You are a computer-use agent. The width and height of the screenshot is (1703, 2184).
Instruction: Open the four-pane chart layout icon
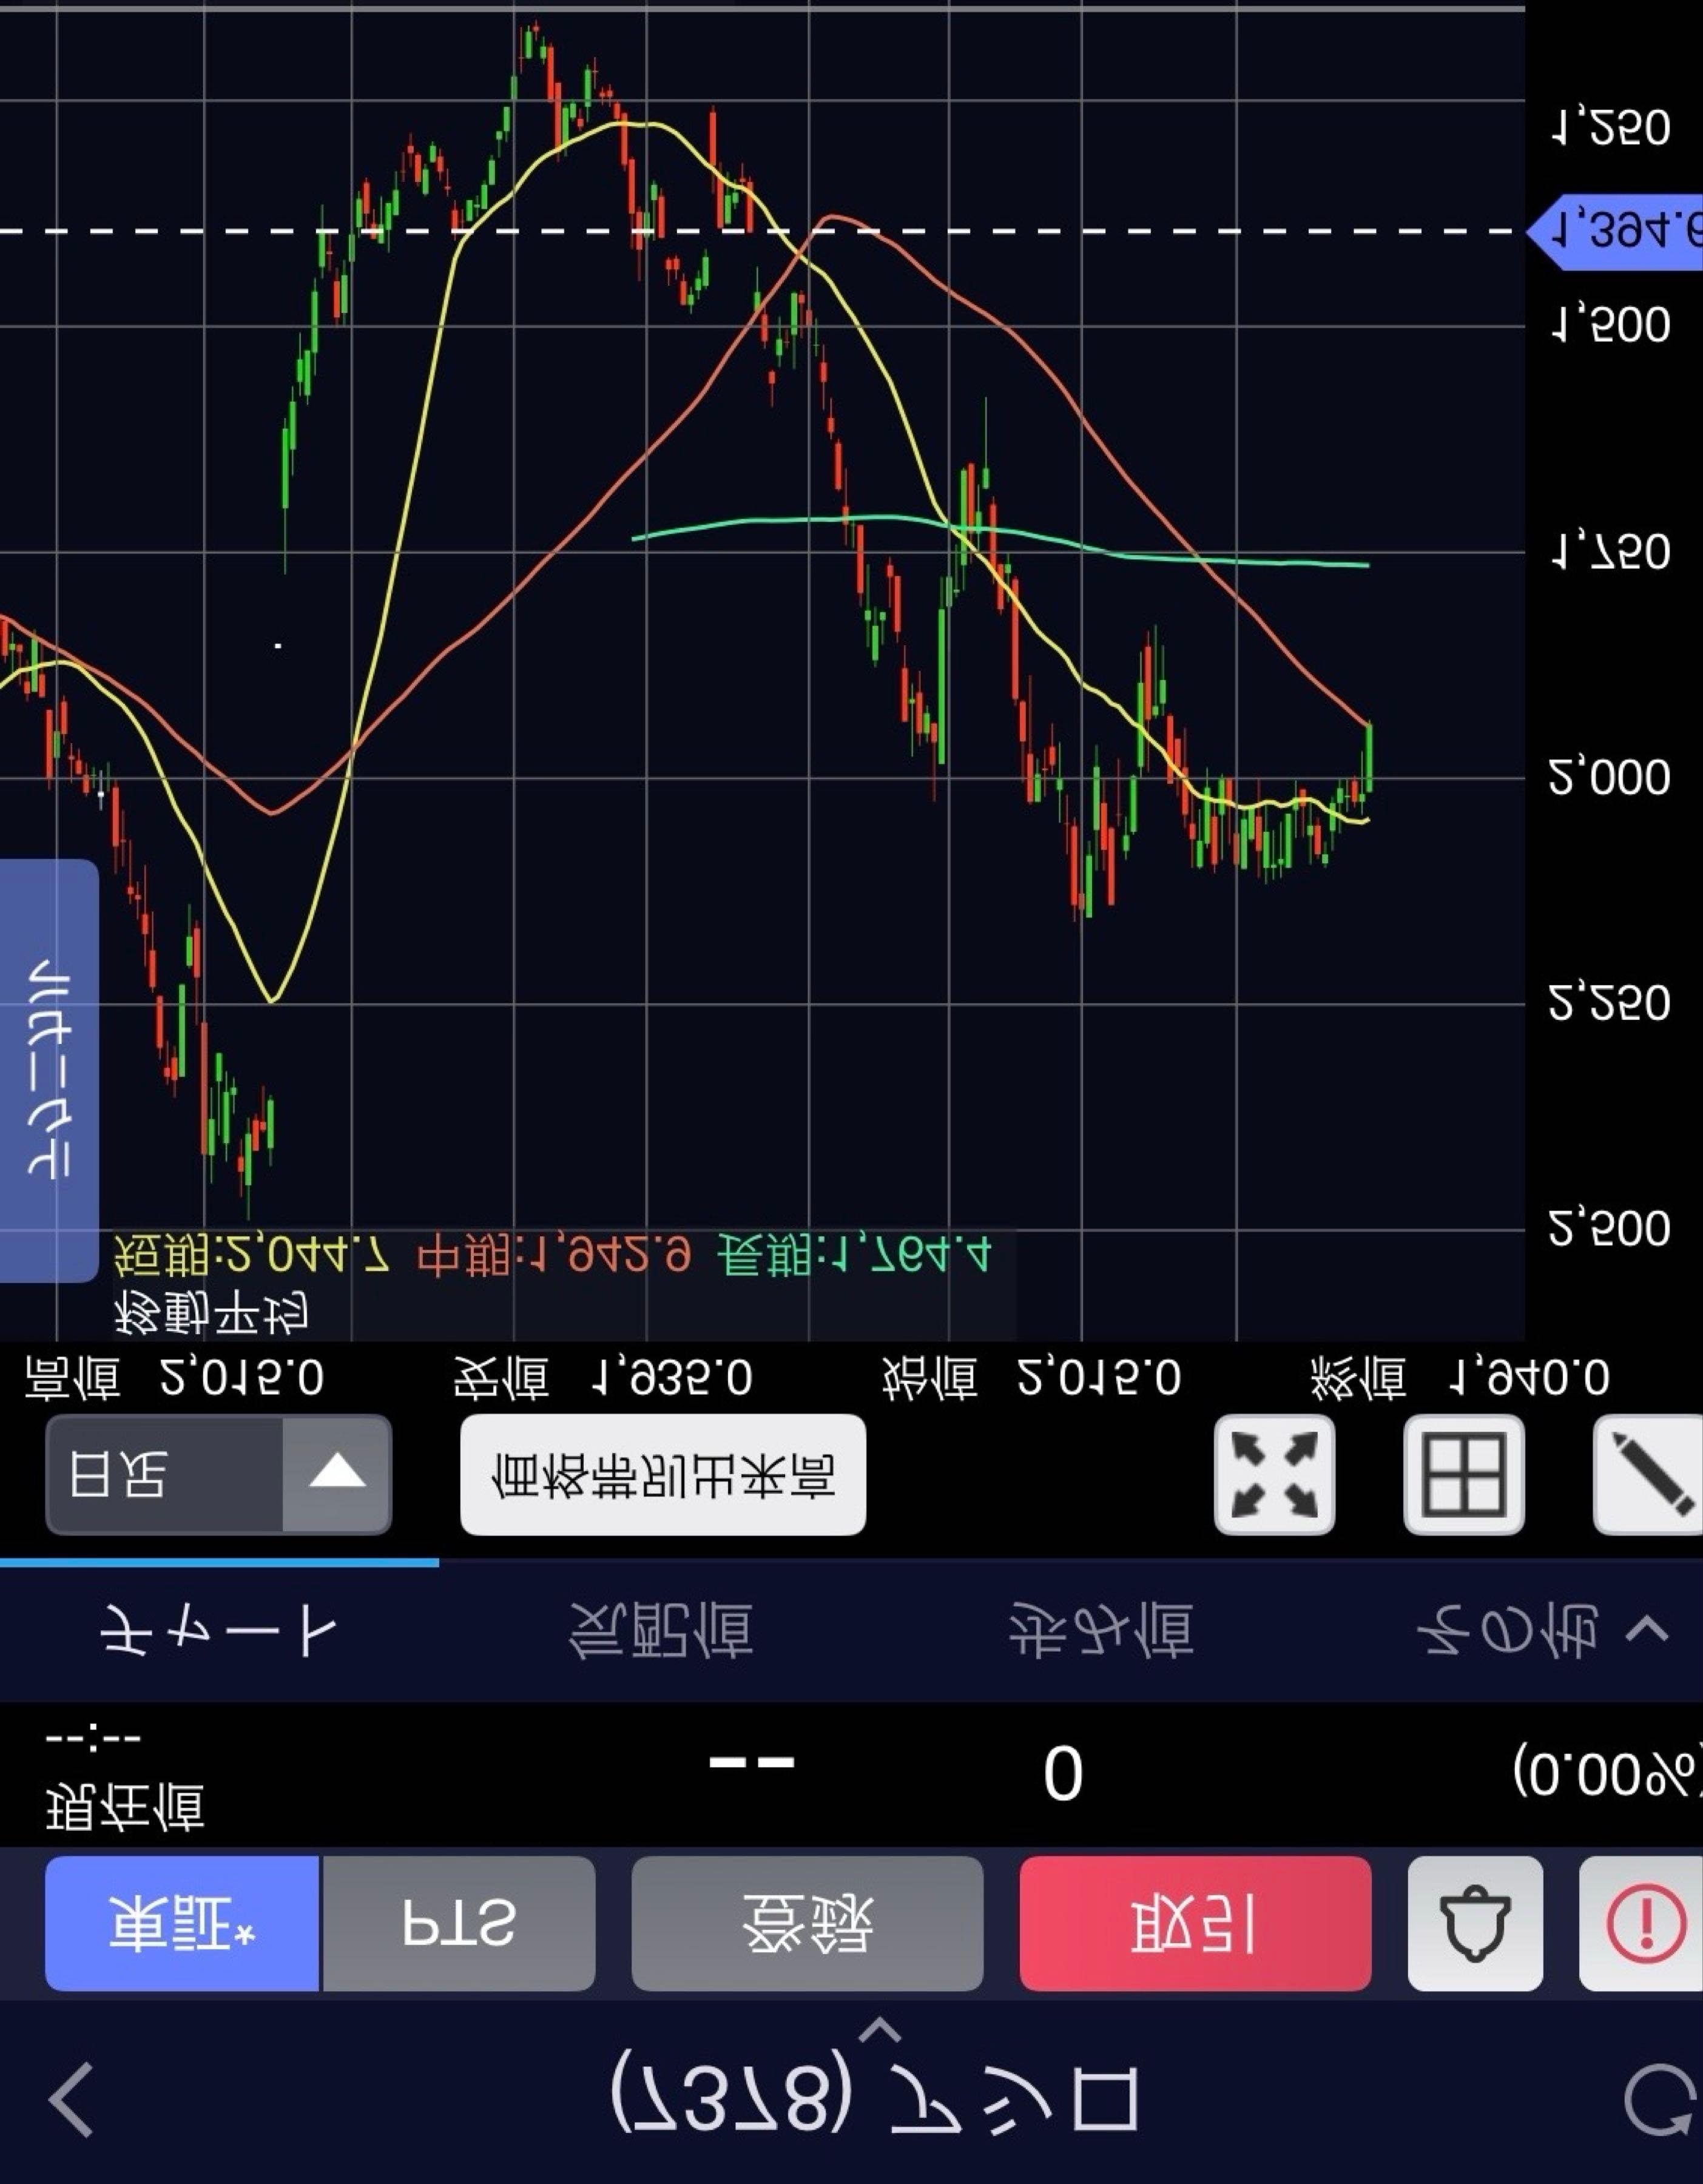[1464, 1475]
